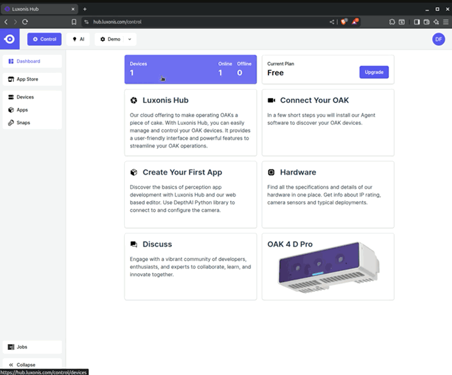Reload the page
The height and width of the screenshot is (375, 452).
pos(25,22)
